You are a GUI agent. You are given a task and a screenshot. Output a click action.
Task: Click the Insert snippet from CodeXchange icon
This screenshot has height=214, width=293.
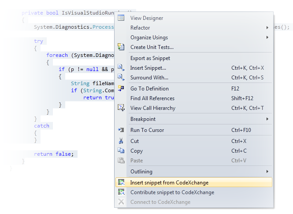click(121, 183)
